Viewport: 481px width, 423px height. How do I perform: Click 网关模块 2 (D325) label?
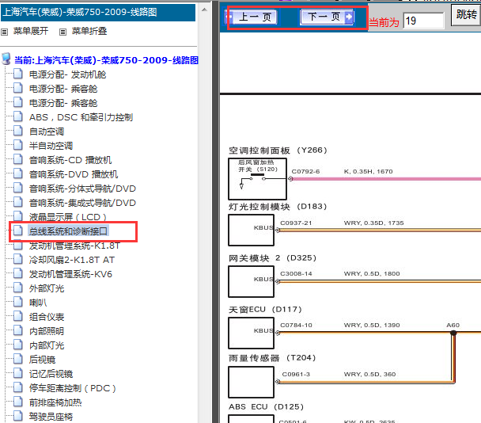click(272, 258)
